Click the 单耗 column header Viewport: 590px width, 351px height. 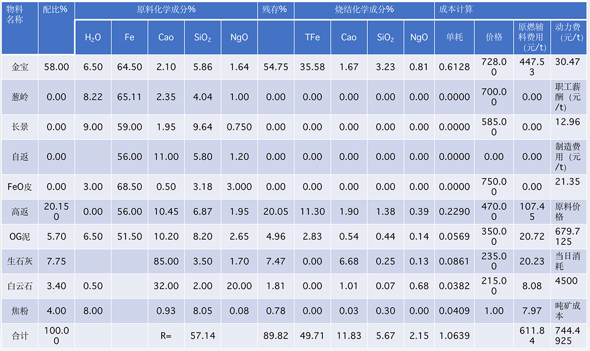(x=454, y=37)
